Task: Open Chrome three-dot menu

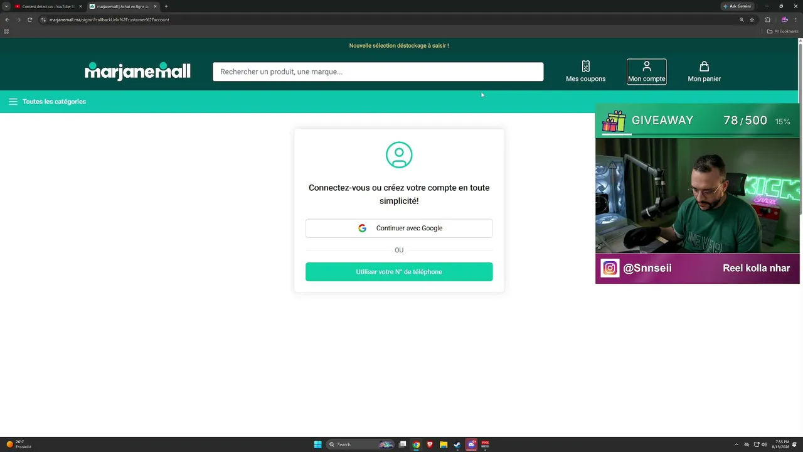Action: (795, 19)
